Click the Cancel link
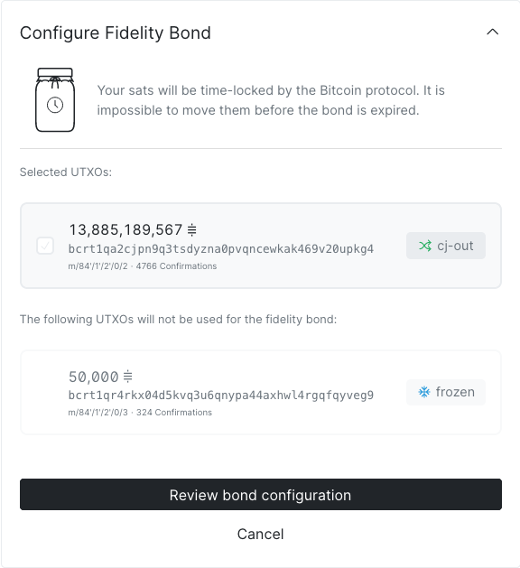Image resolution: width=520 pixels, height=568 pixels. 261,534
